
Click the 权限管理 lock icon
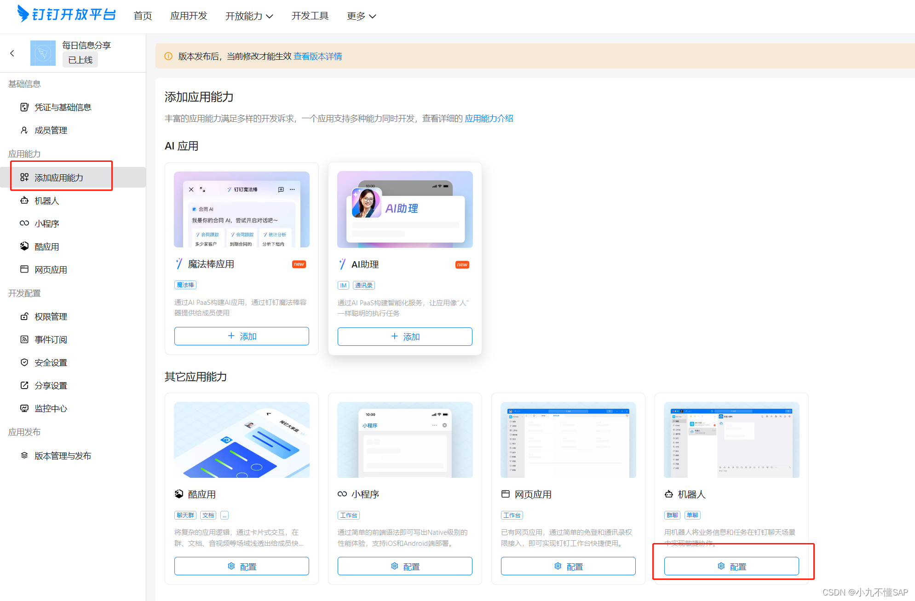coord(24,316)
